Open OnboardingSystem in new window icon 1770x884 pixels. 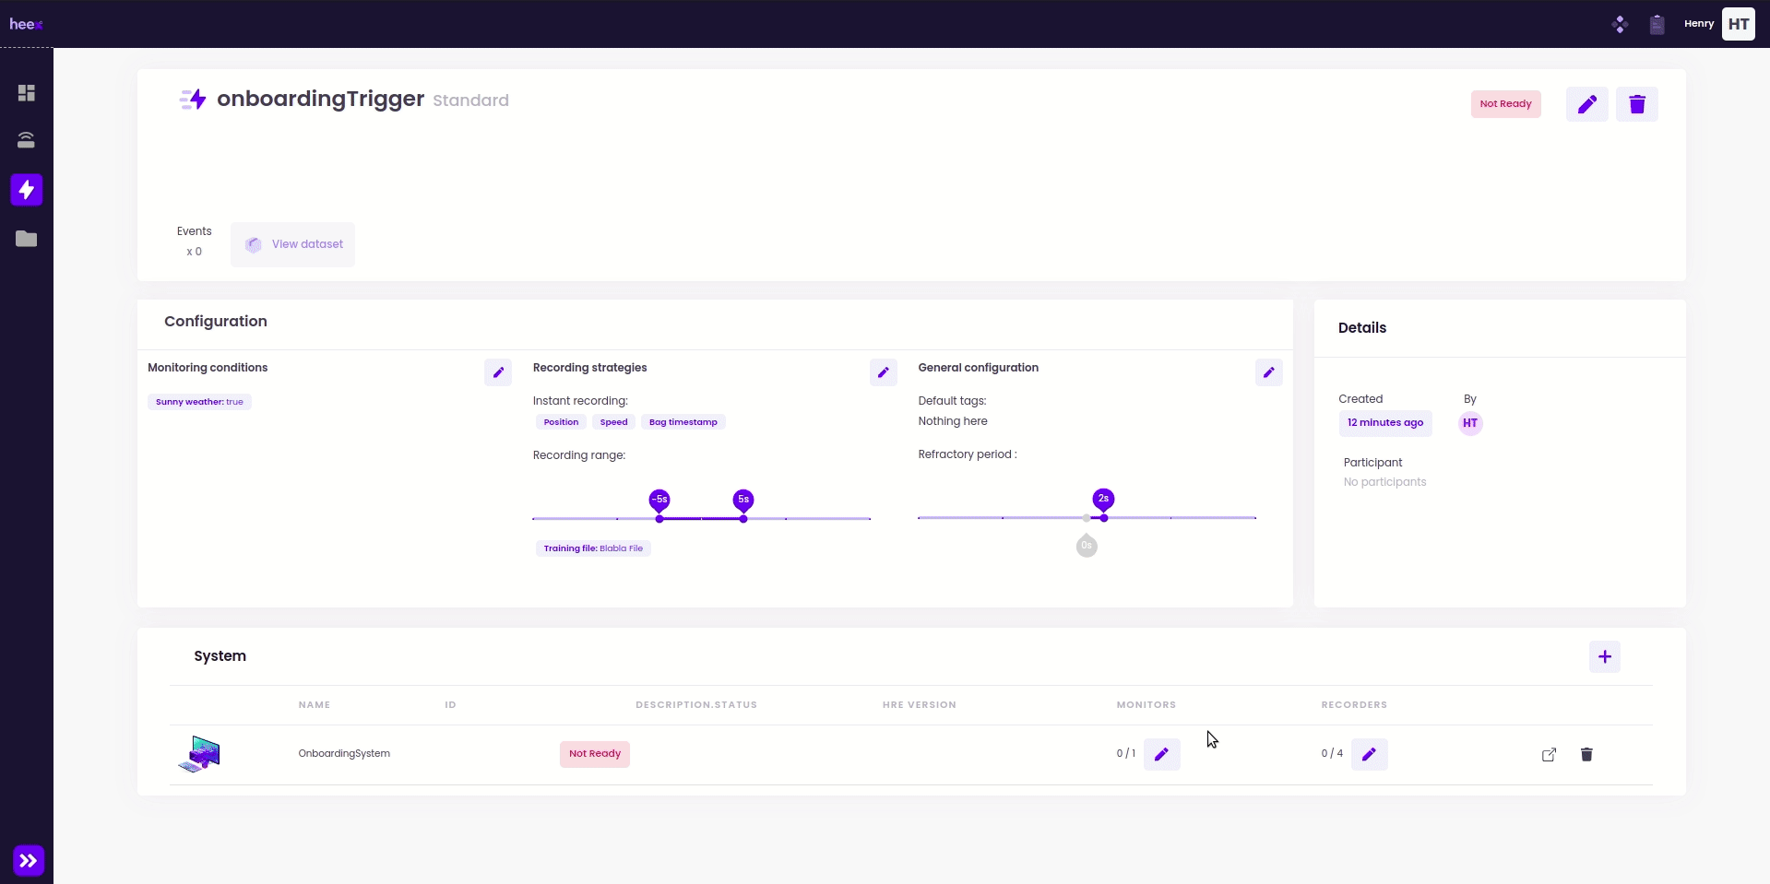(x=1549, y=755)
